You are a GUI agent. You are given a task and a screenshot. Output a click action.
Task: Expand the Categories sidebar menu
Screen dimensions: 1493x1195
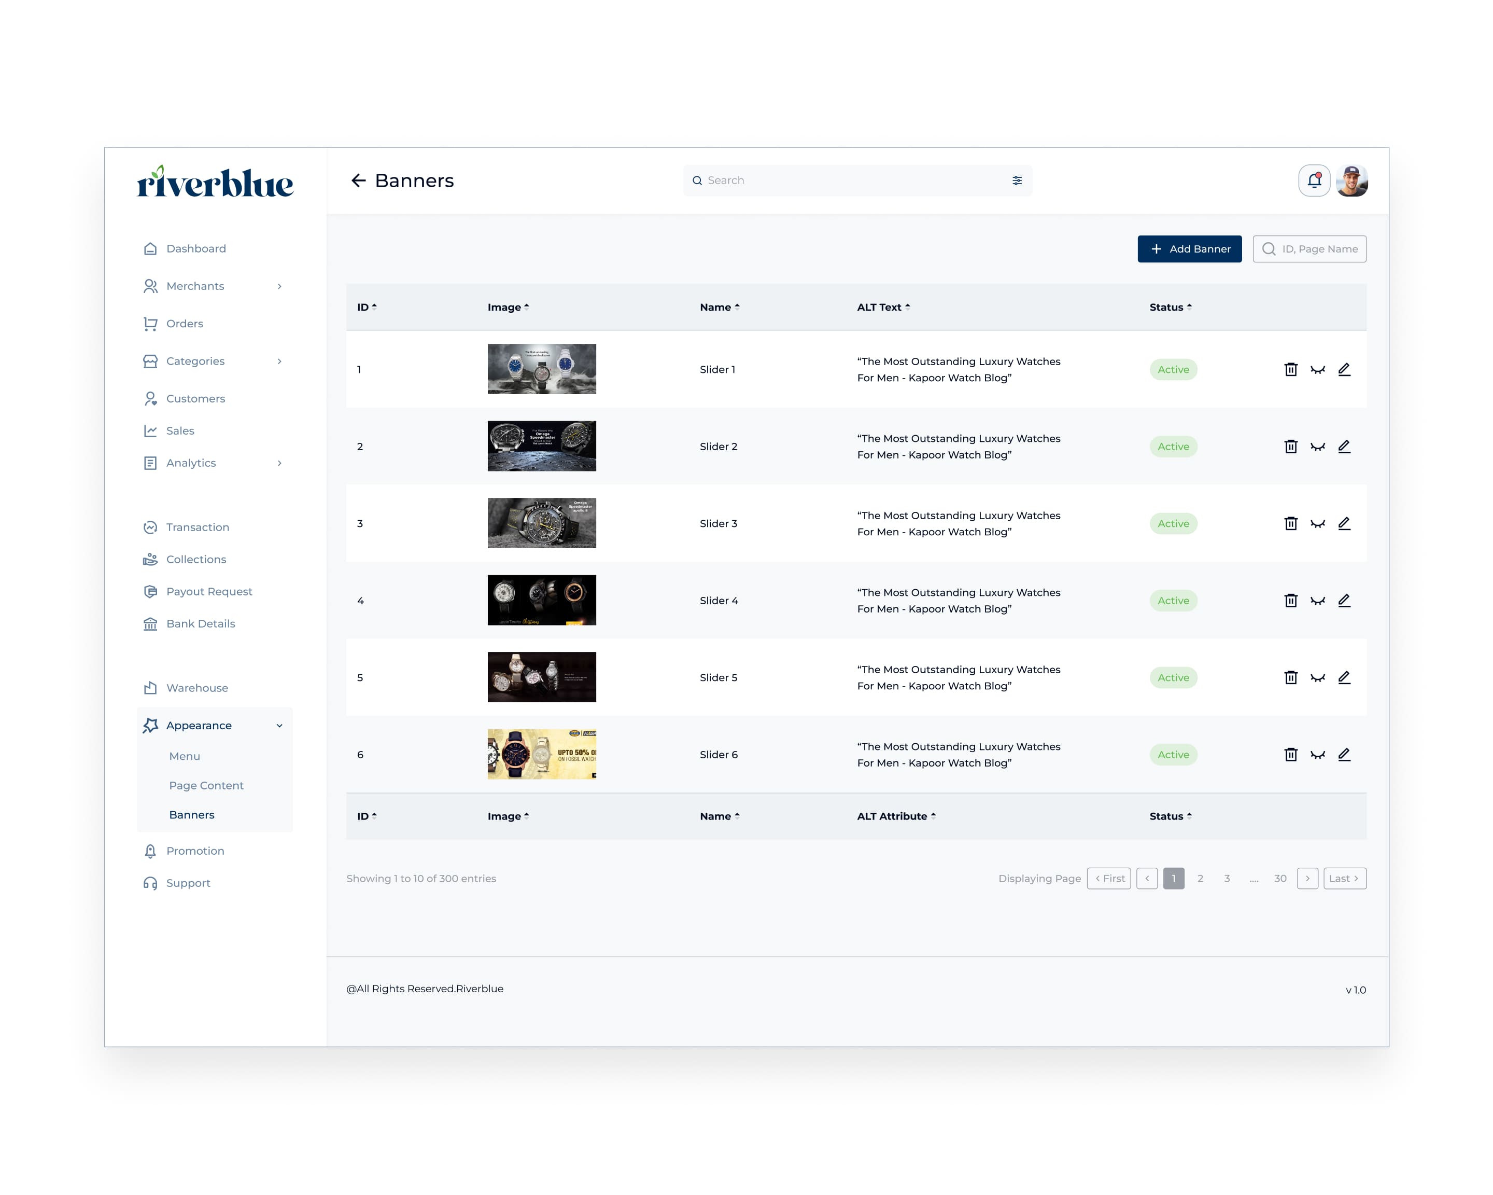279,361
